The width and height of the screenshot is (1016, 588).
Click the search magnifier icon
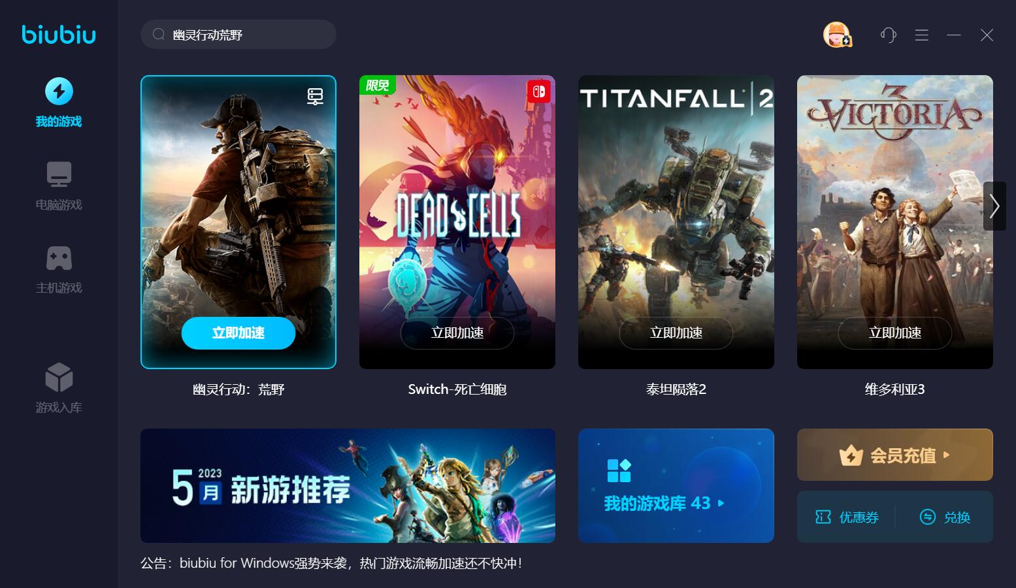point(158,34)
